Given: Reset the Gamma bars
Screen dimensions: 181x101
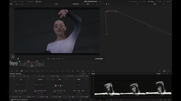Looking at the screenshot, I should coord(48,79).
